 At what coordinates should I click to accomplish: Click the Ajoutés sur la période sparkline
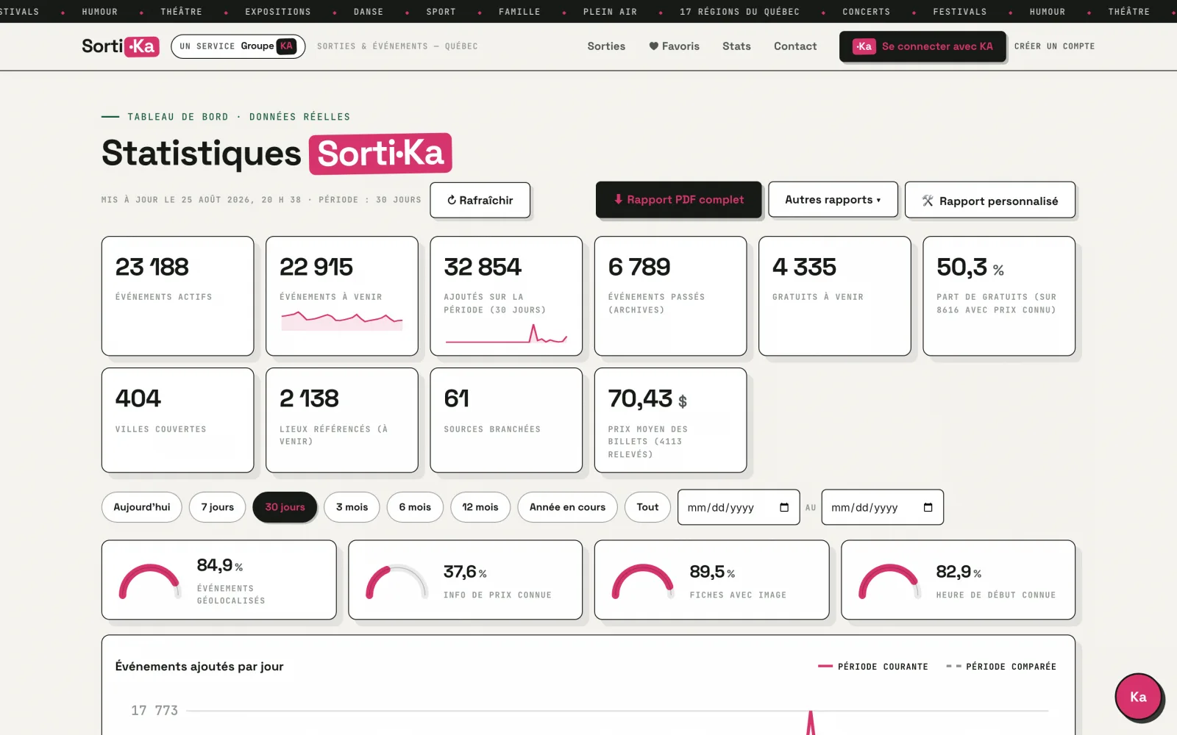click(506, 334)
